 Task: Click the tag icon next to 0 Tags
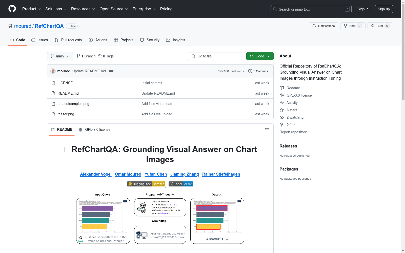click(100, 56)
